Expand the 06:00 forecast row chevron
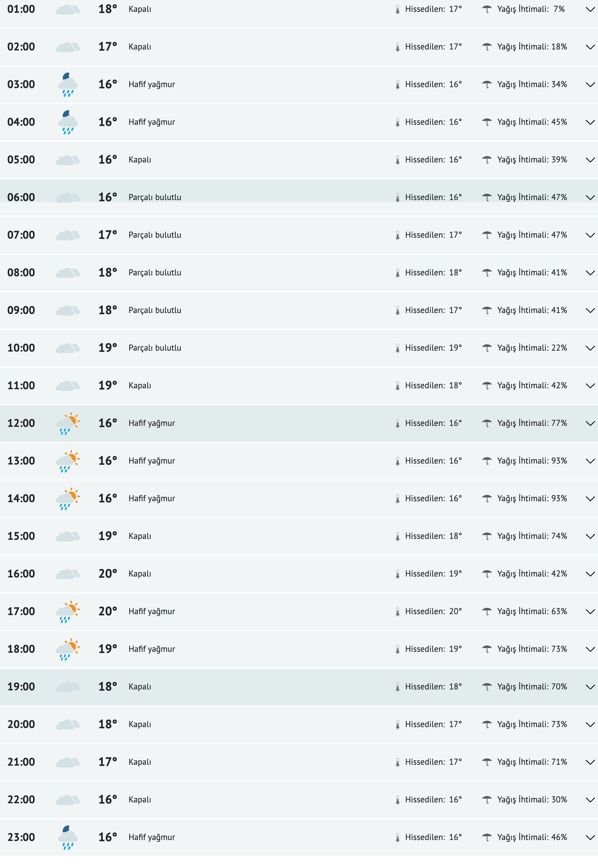Viewport: 598px width, 864px height. point(590,198)
